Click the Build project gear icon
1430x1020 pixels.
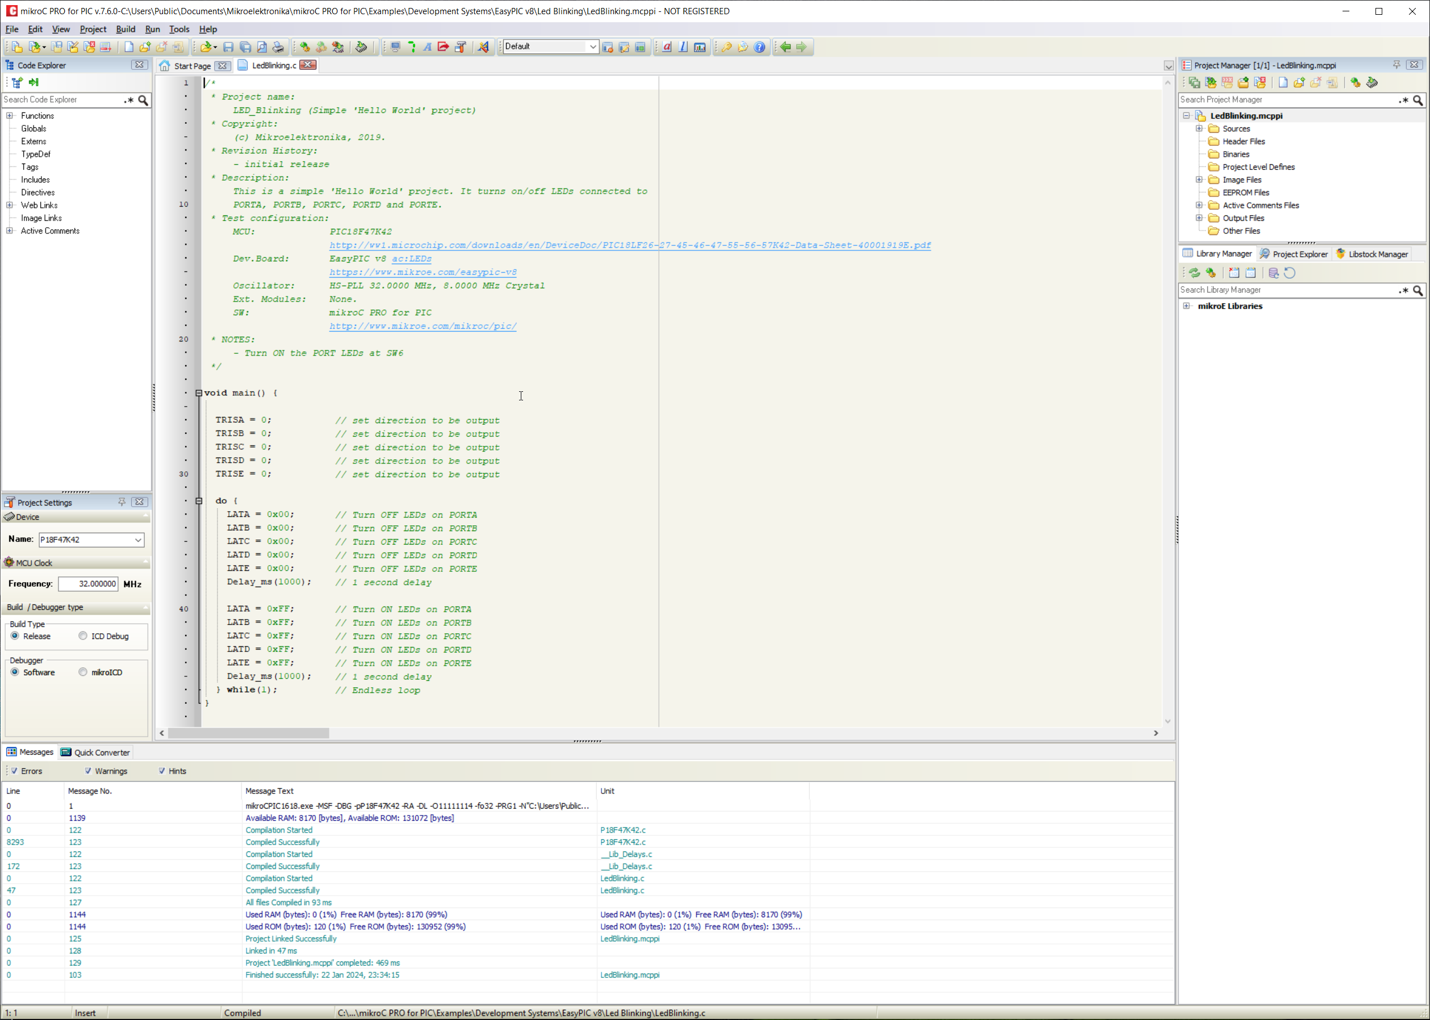pos(304,47)
